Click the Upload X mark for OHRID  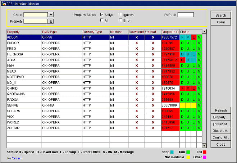153,88
